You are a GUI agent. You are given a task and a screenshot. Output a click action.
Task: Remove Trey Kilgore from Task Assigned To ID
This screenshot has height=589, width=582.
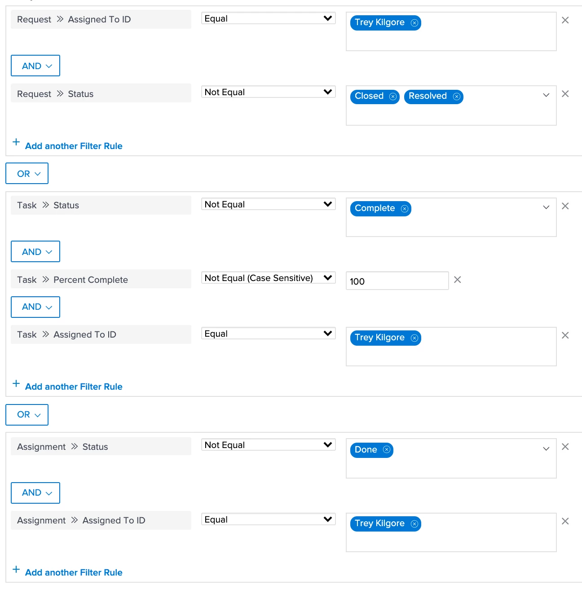click(414, 338)
